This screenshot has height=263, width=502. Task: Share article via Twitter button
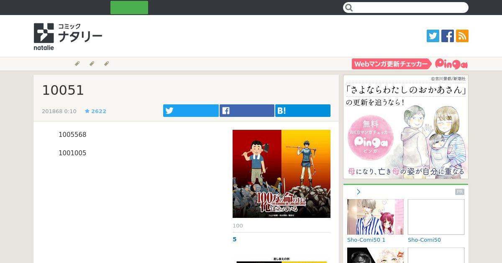pyautogui.click(x=191, y=111)
